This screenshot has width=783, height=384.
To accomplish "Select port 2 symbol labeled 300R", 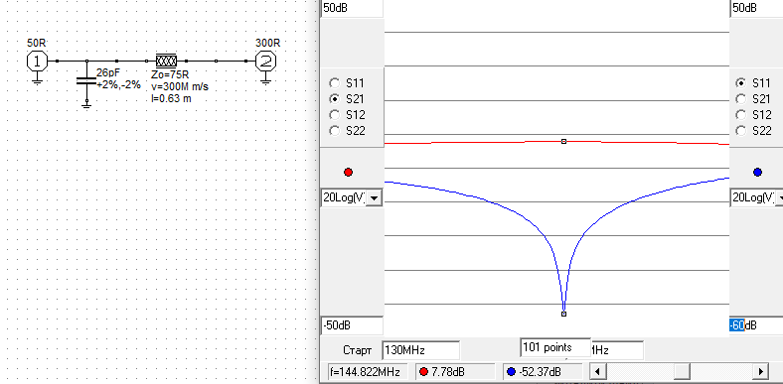I will pyautogui.click(x=265, y=62).
